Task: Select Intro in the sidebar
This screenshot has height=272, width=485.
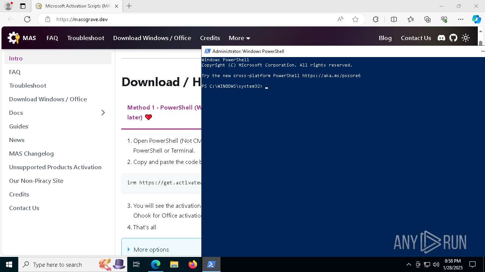Action: [x=58, y=58]
